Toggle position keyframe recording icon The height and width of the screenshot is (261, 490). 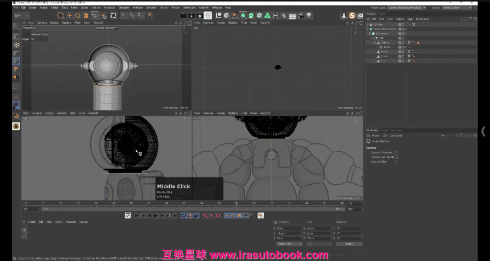tap(226, 216)
